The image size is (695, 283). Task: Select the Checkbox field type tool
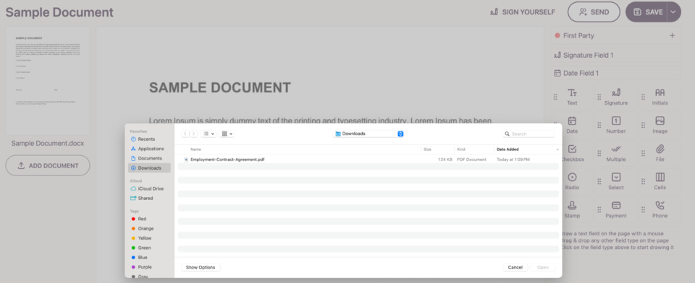coord(572,154)
